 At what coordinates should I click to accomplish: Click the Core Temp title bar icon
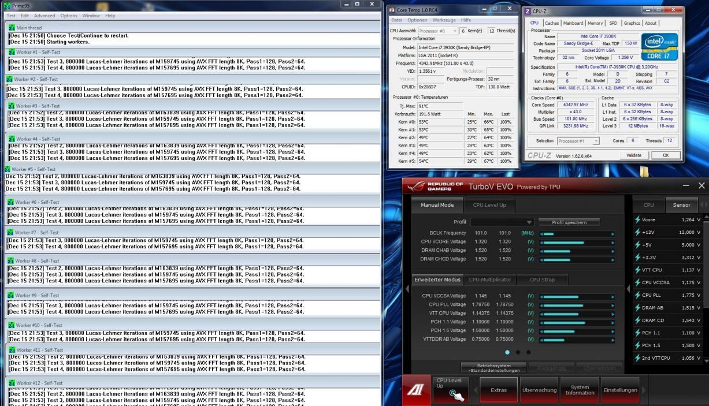tap(393, 10)
